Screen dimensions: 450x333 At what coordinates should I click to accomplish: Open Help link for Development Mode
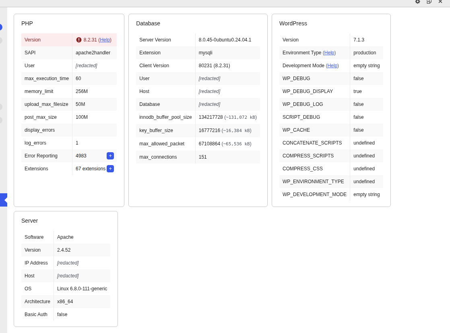(x=332, y=66)
